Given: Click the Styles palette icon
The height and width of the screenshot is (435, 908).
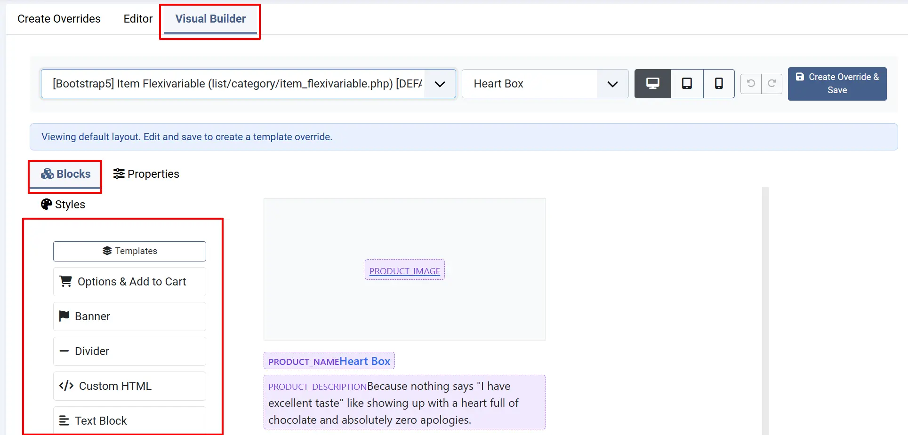Looking at the screenshot, I should pyautogui.click(x=46, y=204).
